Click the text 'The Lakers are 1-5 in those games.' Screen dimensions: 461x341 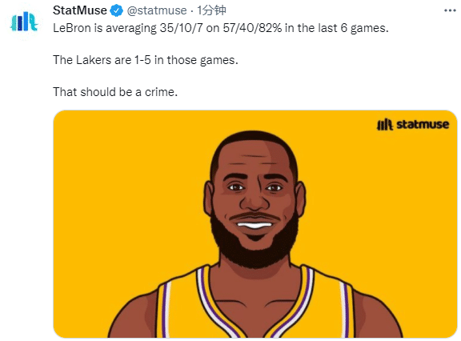click(x=145, y=60)
